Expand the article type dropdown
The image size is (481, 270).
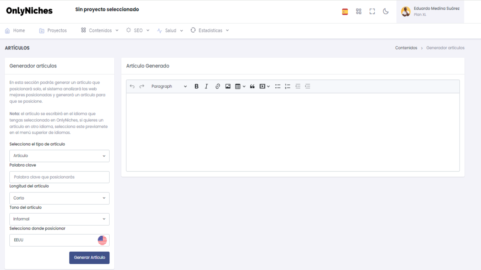tap(59, 156)
